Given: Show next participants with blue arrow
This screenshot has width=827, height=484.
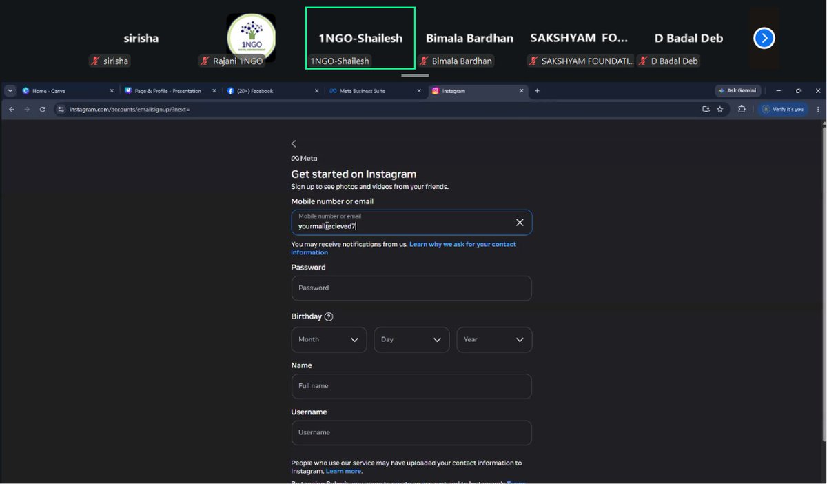Looking at the screenshot, I should pyautogui.click(x=764, y=38).
